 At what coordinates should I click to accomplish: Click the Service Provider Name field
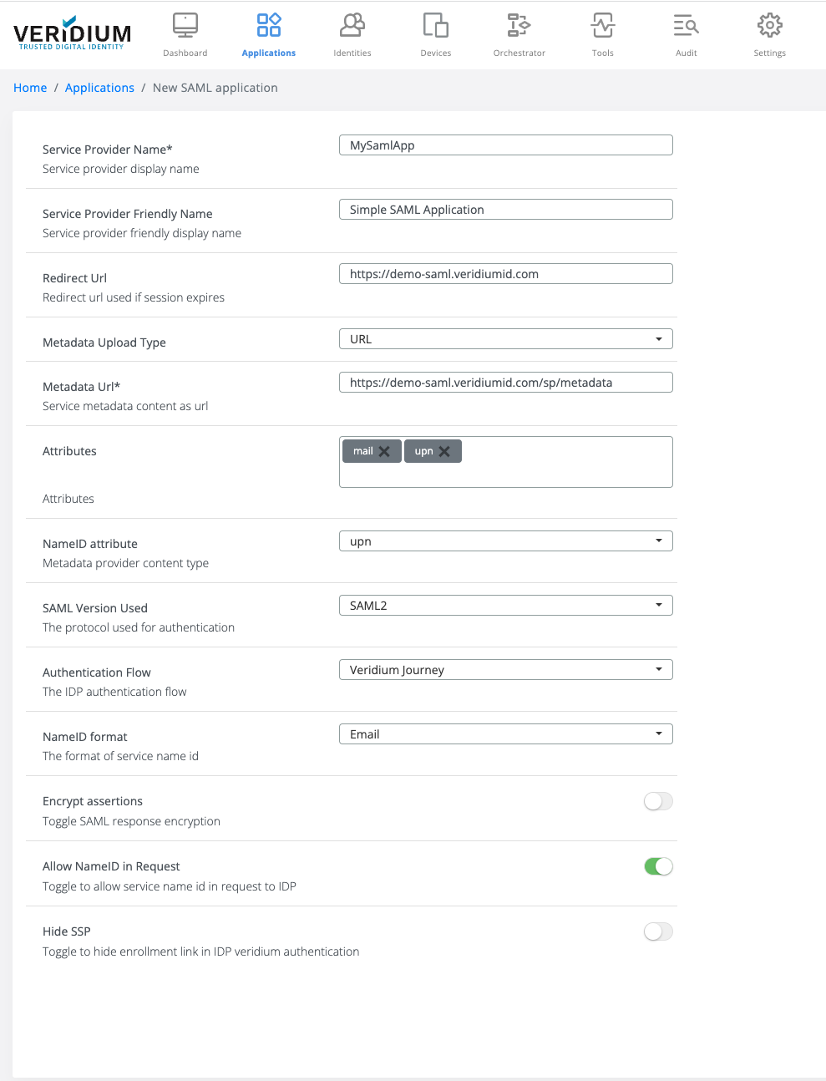pos(505,145)
